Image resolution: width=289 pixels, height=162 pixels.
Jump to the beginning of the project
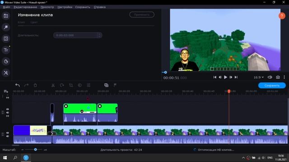point(215,77)
